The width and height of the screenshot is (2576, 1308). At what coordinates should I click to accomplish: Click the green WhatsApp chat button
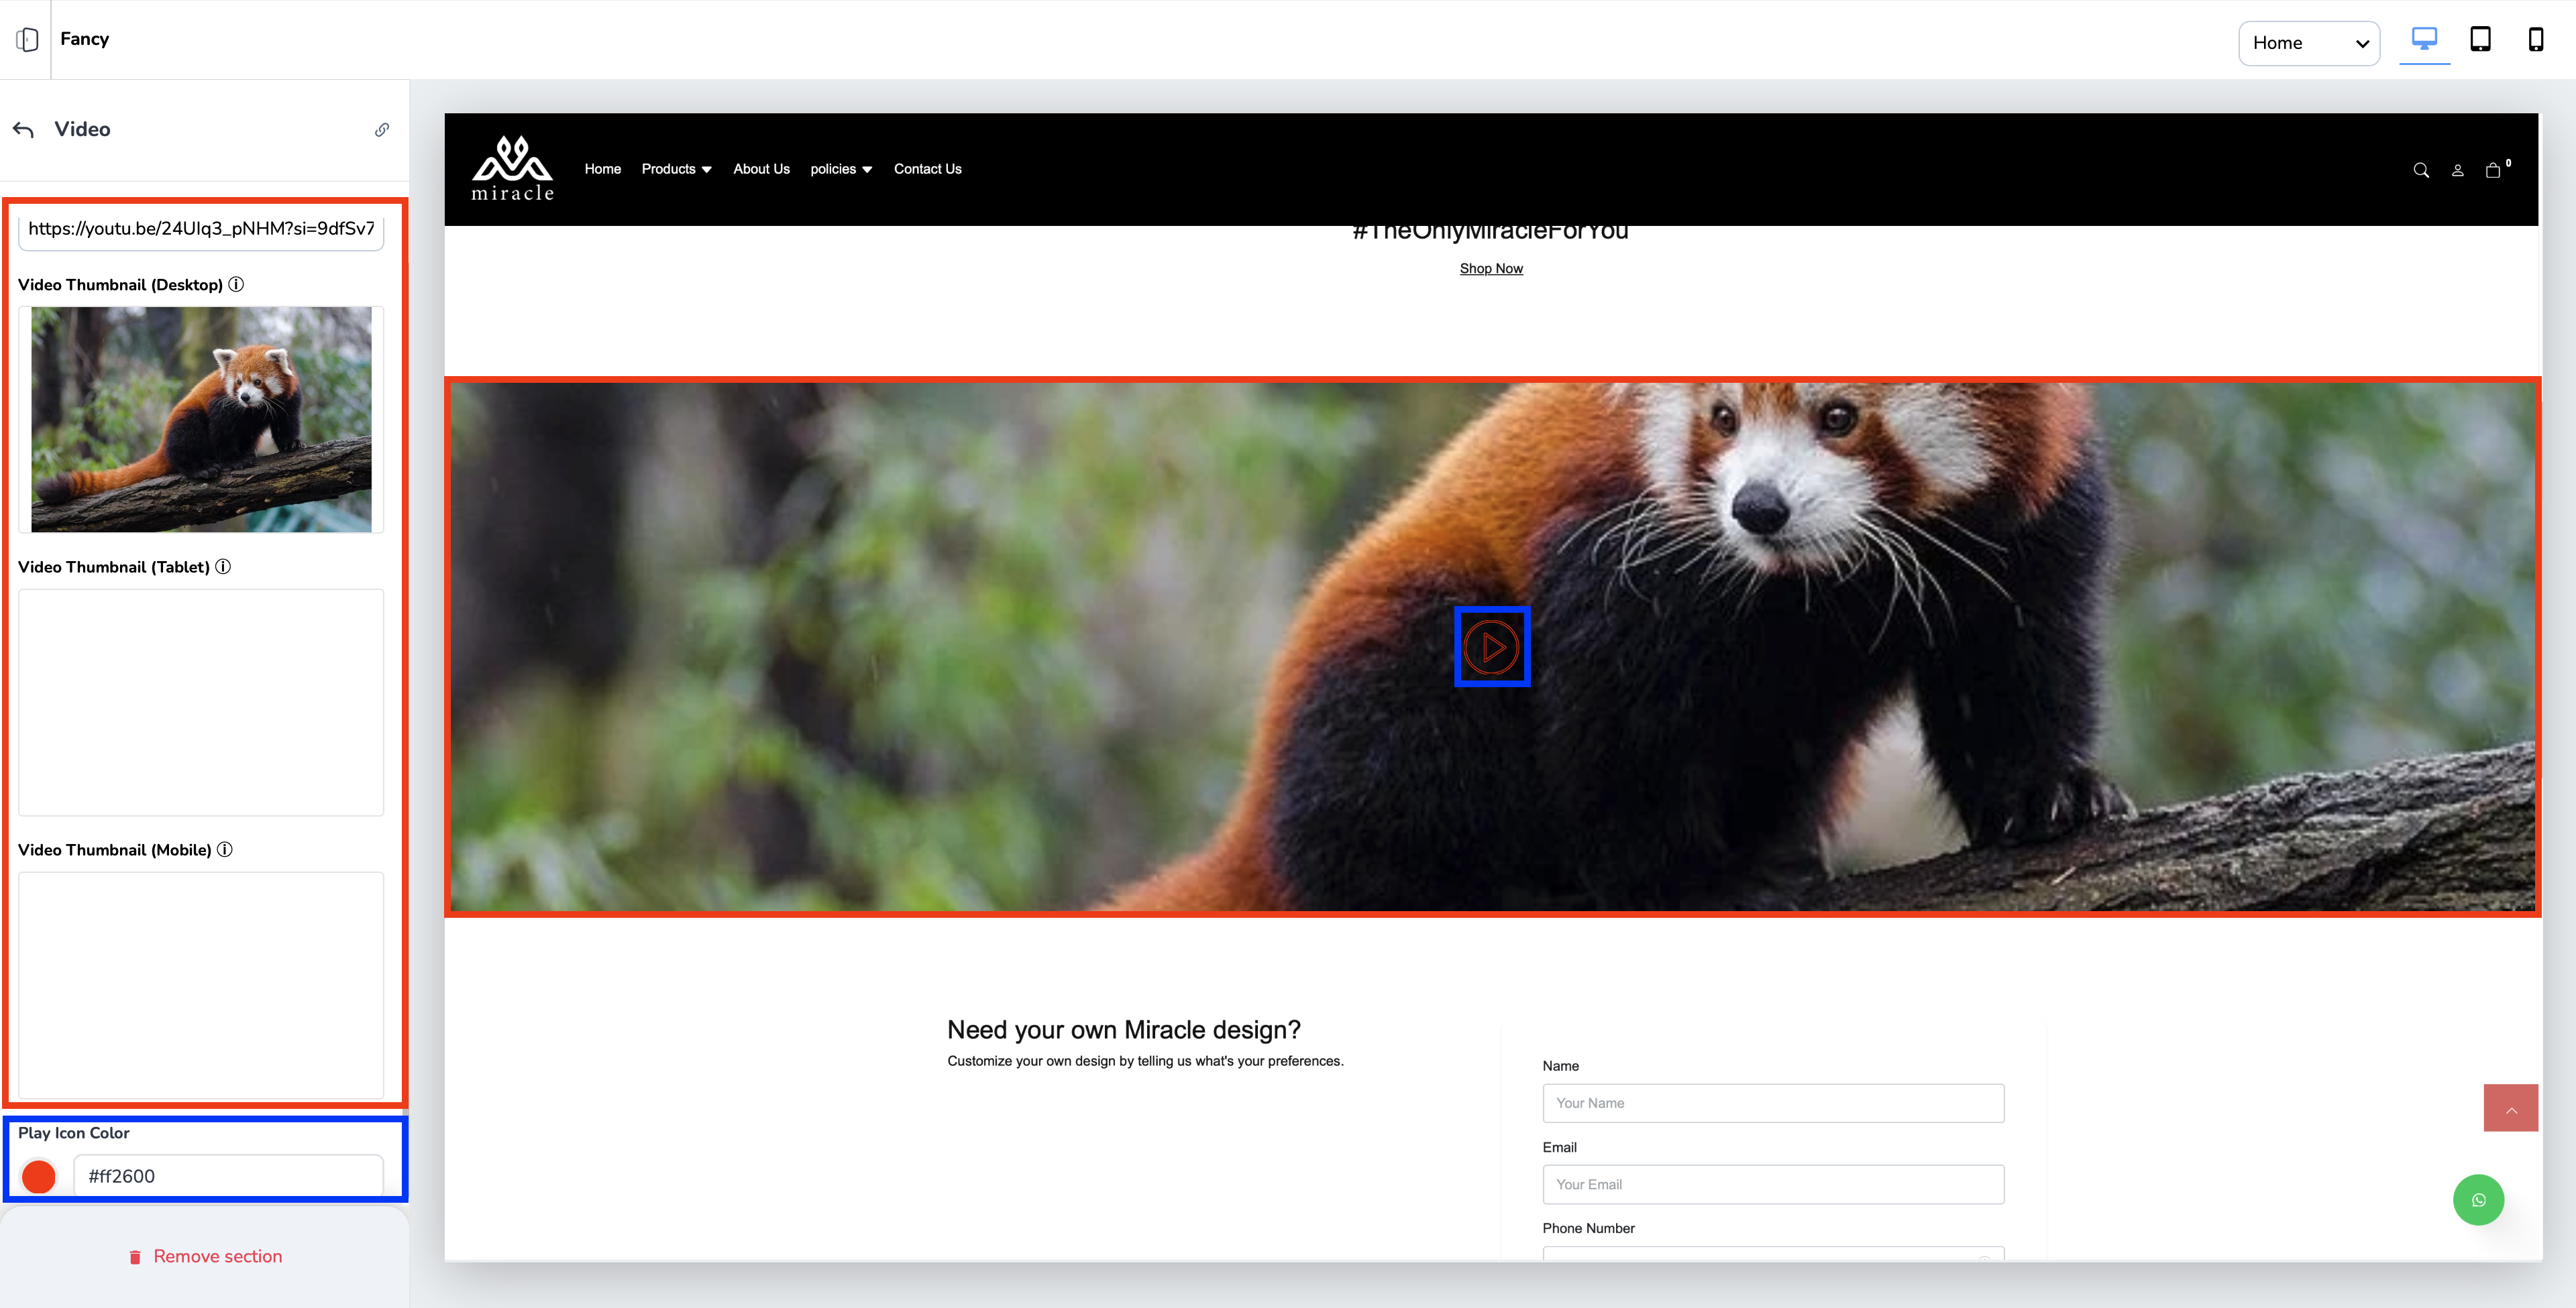[2478, 1200]
